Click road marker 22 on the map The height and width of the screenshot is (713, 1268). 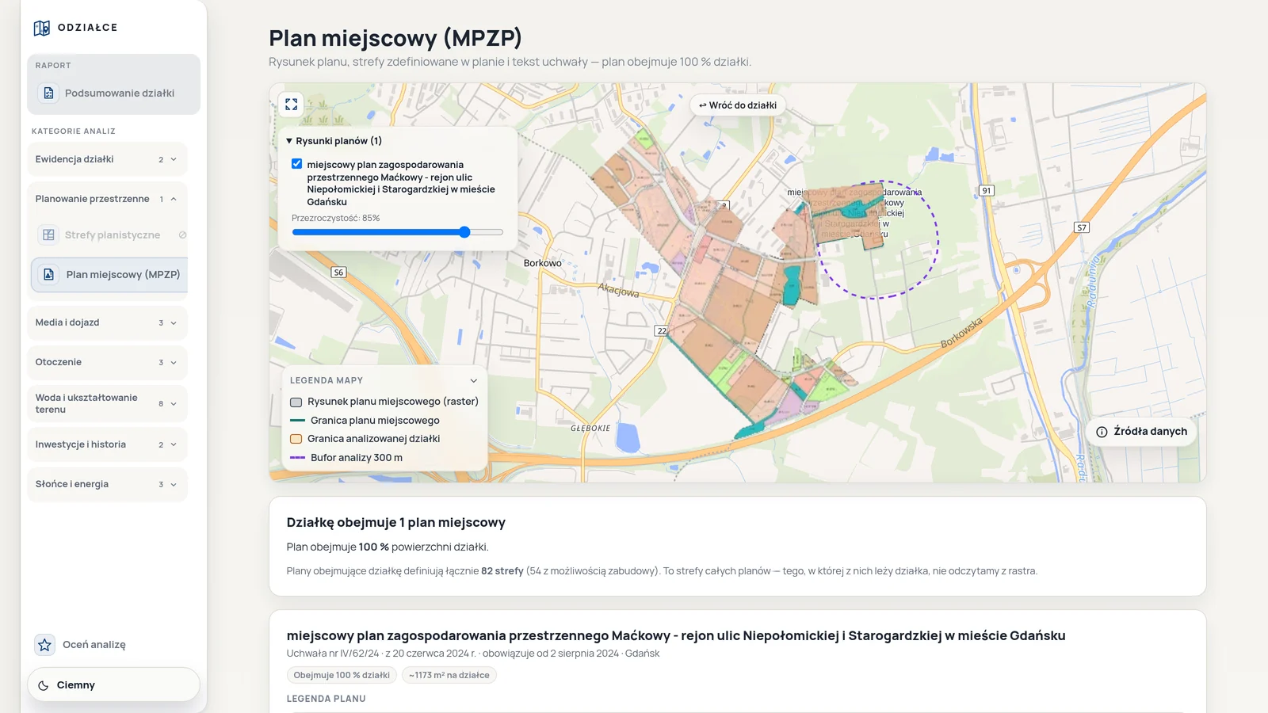coord(662,331)
